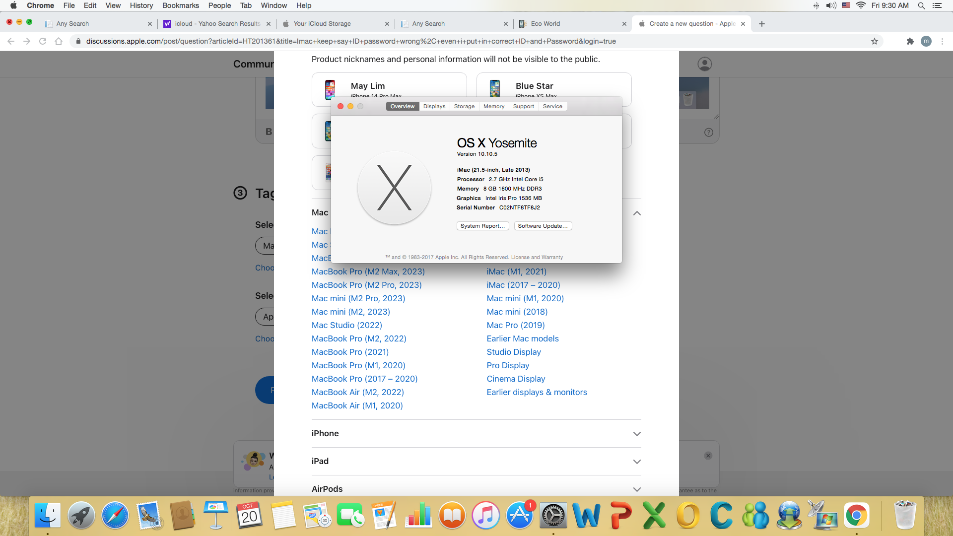The width and height of the screenshot is (953, 536).
Task: Expand the iPad product section
Action: tap(637, 462)
